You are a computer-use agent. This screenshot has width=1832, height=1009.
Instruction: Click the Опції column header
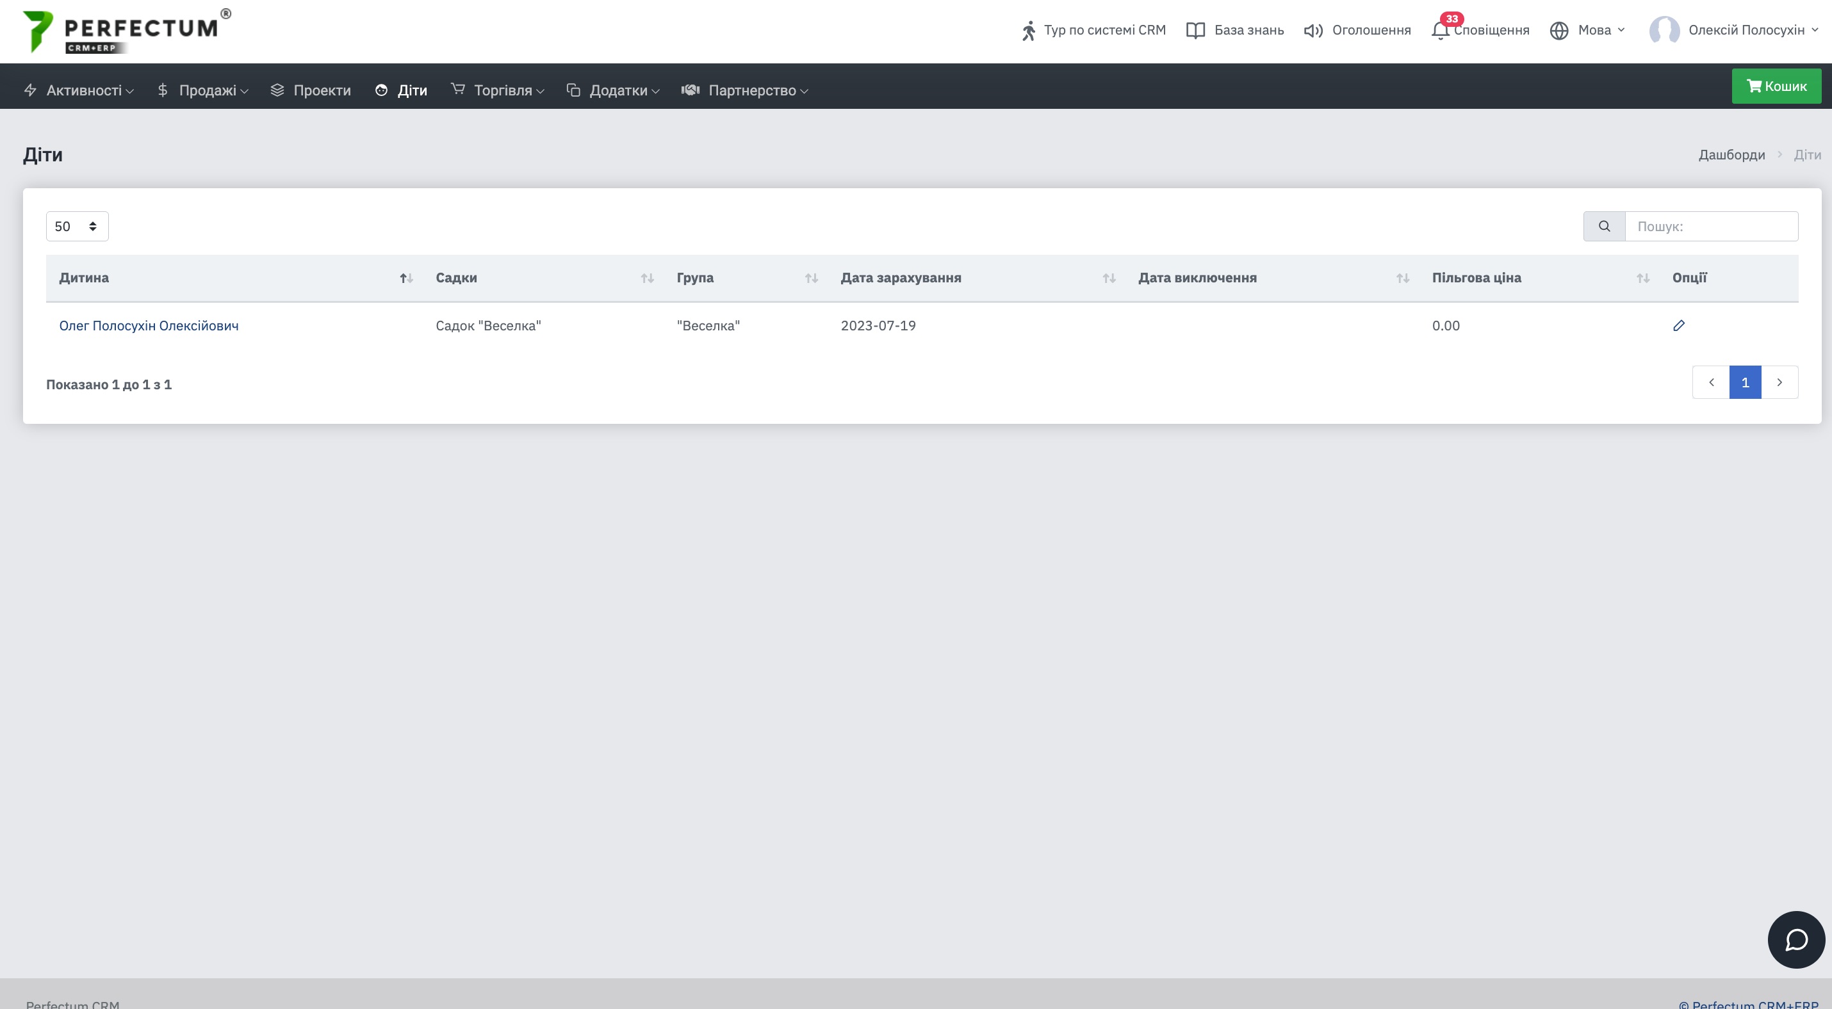coord(1689,278)
